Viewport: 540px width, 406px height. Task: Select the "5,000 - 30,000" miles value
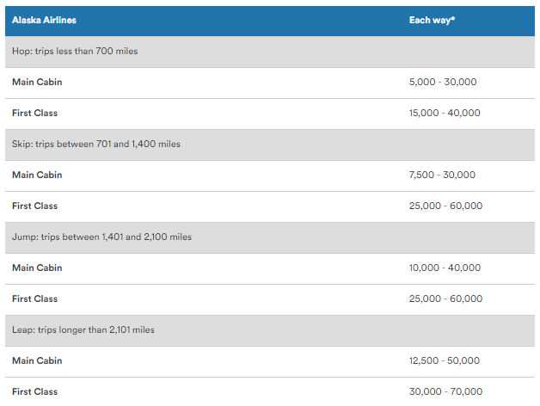[x=443, y=83]
